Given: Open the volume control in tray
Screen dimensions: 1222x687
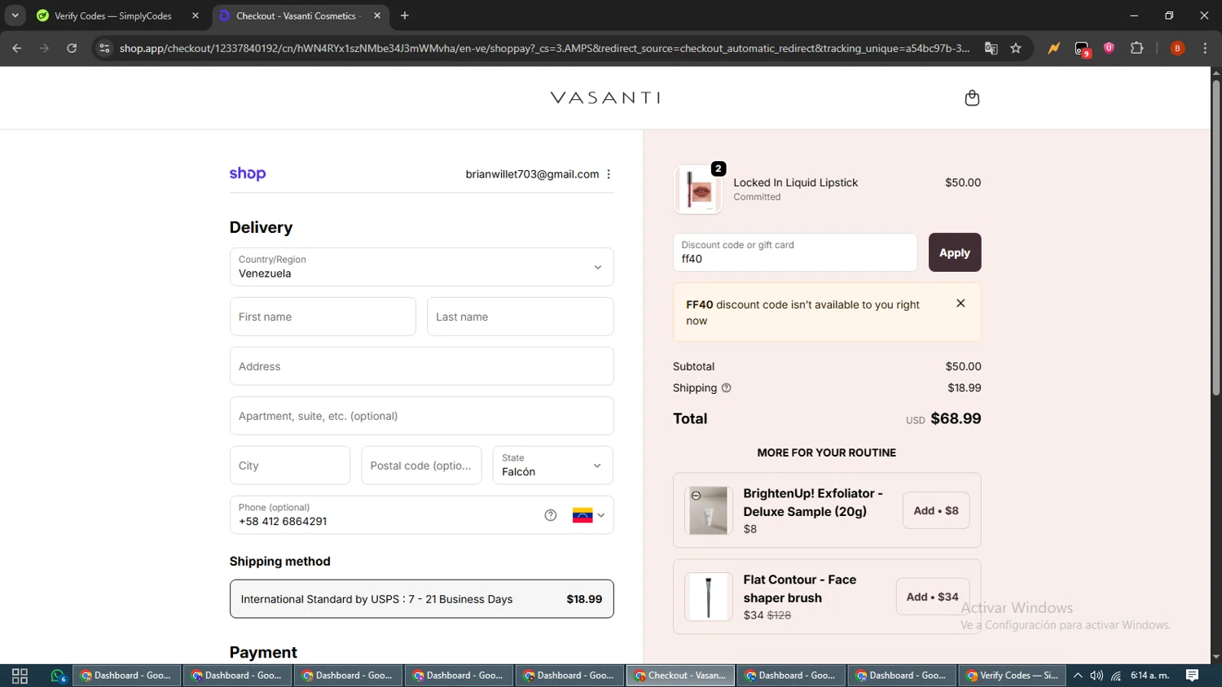Looking at the screenshot, I should pos(1097,676).
